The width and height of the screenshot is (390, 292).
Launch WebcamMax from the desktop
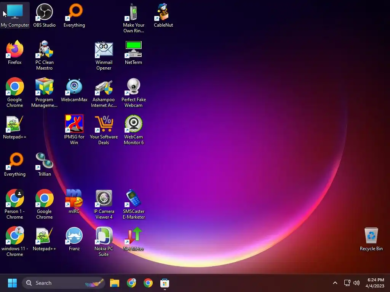pyautogui.click(x=74, y=90)
